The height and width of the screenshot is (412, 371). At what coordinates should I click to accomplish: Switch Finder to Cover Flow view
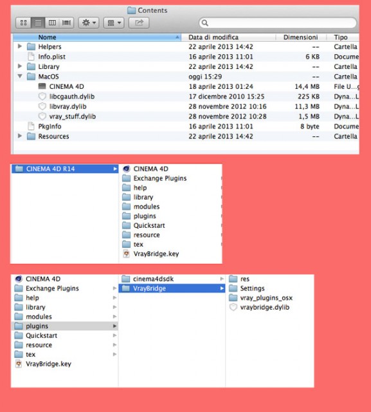66,23
